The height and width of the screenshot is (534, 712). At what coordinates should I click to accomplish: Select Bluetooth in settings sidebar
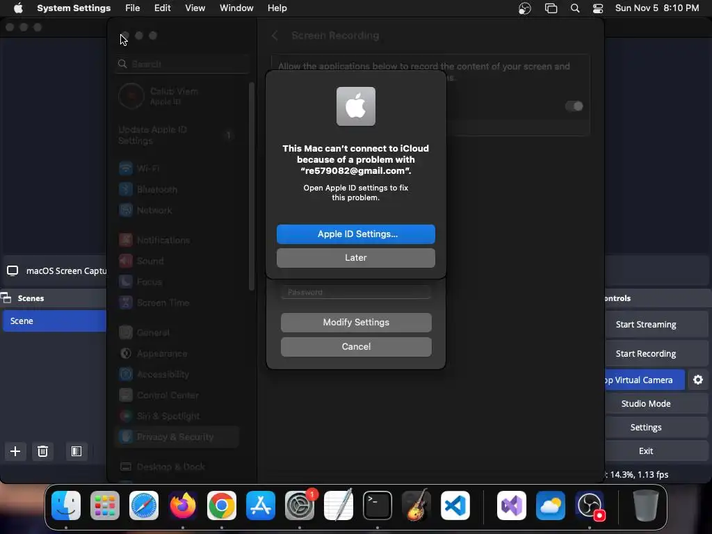point(177,189)
